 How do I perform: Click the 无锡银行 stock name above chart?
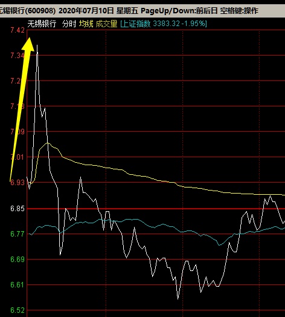click(x=42, y=24)
